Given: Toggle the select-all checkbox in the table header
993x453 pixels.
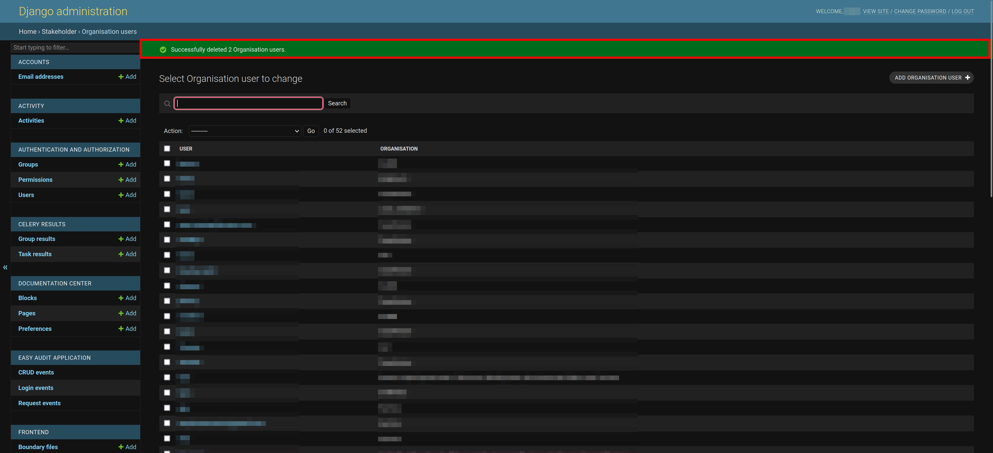Looking at the screenshot, I should pos(167,148).
